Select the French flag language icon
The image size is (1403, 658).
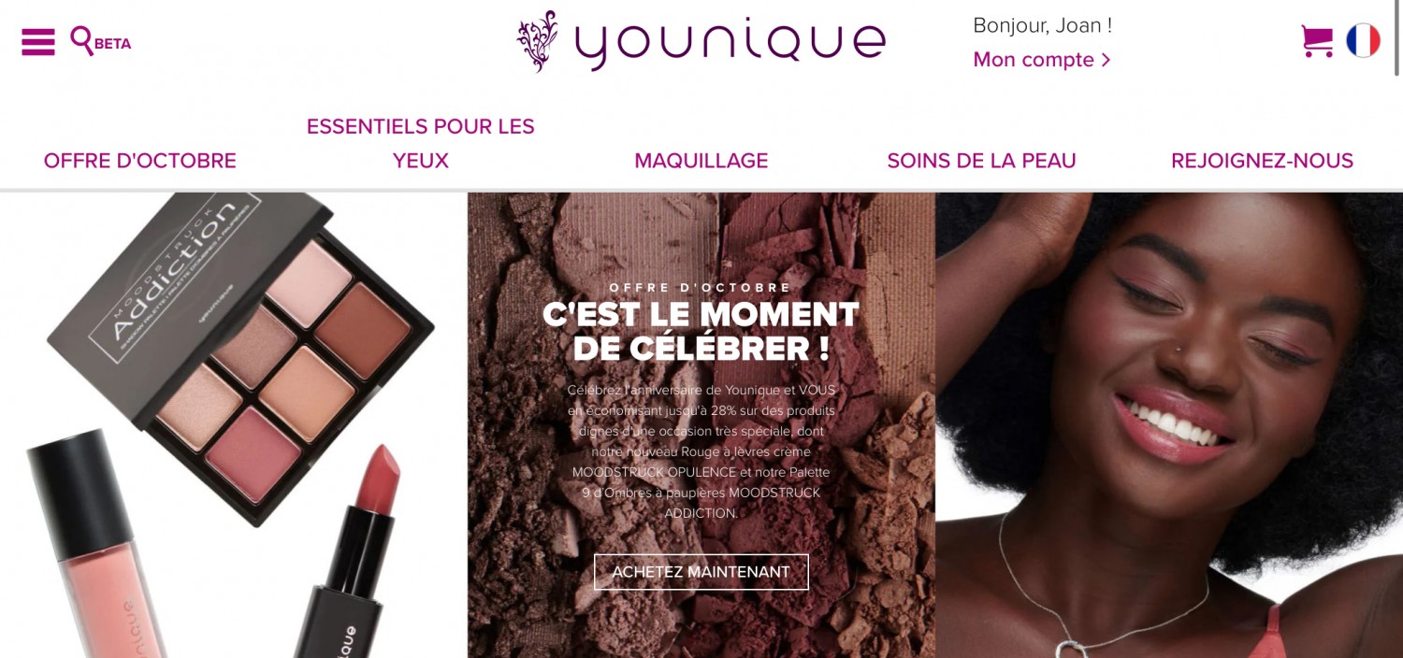1363,40
